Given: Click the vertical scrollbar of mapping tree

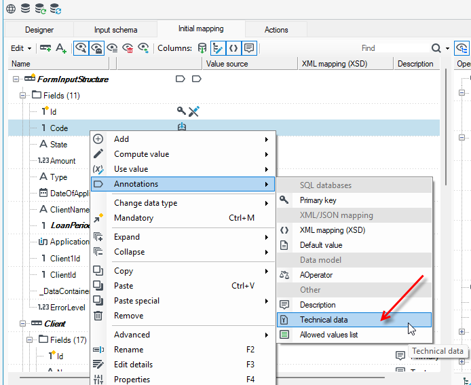Looking at the screenshot, I should pyautogui.click(x=447, y=127).
